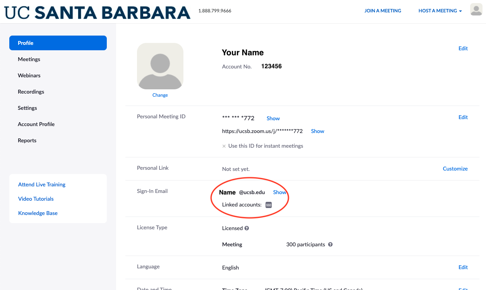Go to Recordings in the sidebar

click(x=31, y=92)
